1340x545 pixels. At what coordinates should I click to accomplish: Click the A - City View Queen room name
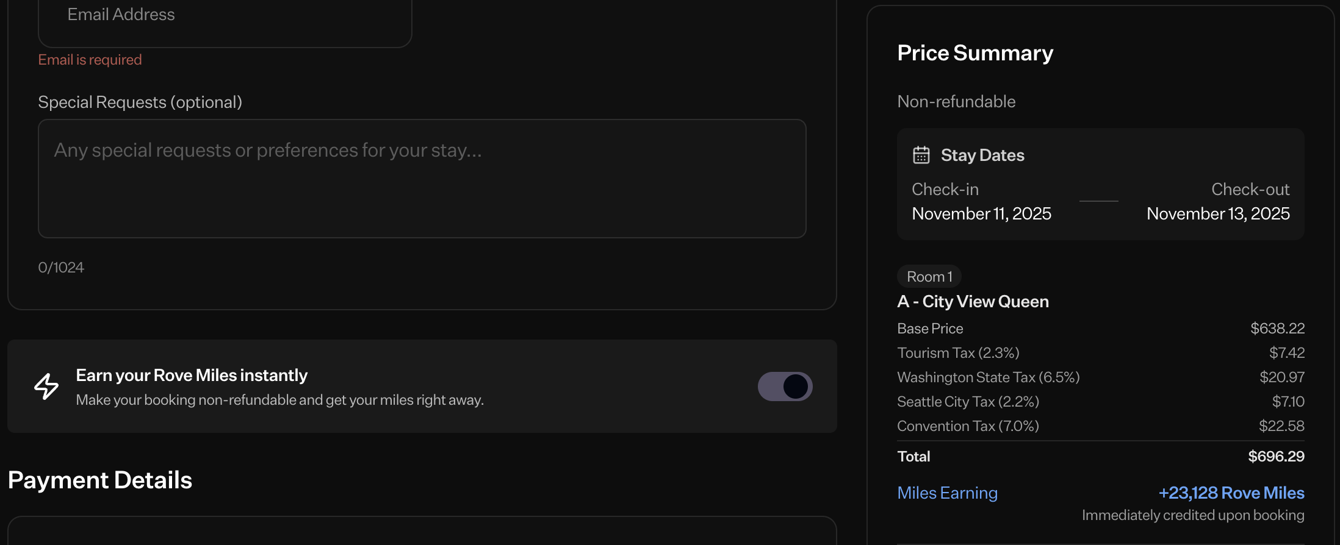[x=973, y=302]
